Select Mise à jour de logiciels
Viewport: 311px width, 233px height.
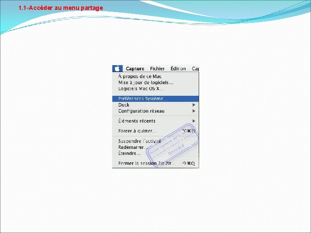155,82
